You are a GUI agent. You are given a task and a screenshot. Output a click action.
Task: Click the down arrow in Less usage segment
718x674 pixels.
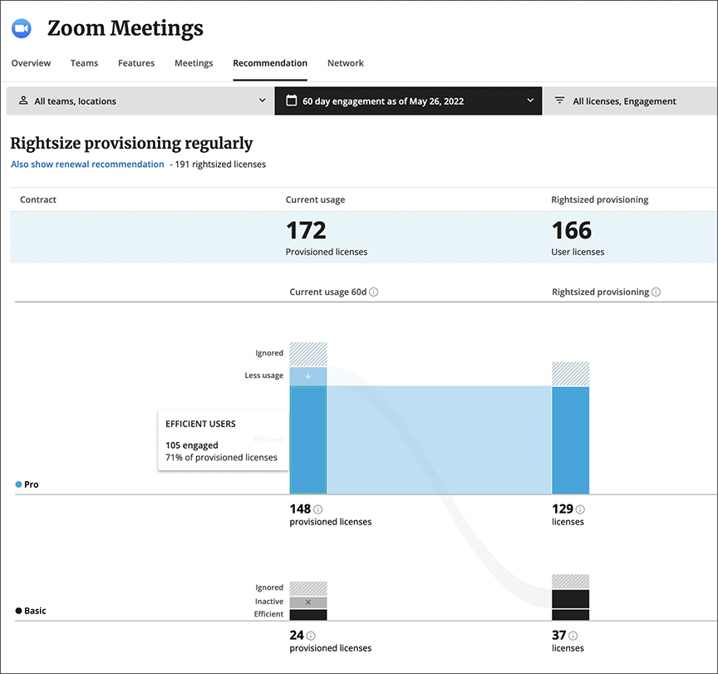[308, 376]
